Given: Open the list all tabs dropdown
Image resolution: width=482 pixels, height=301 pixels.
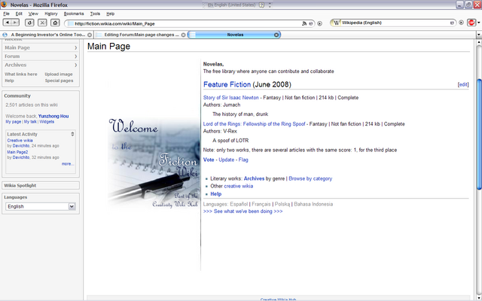Looking at the screenshot, I should coord(479,35).
